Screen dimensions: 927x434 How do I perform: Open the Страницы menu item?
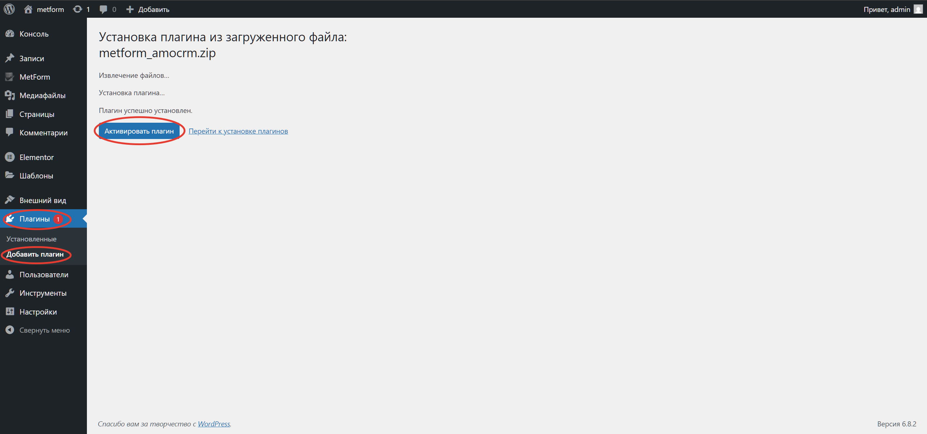point(43,114)
